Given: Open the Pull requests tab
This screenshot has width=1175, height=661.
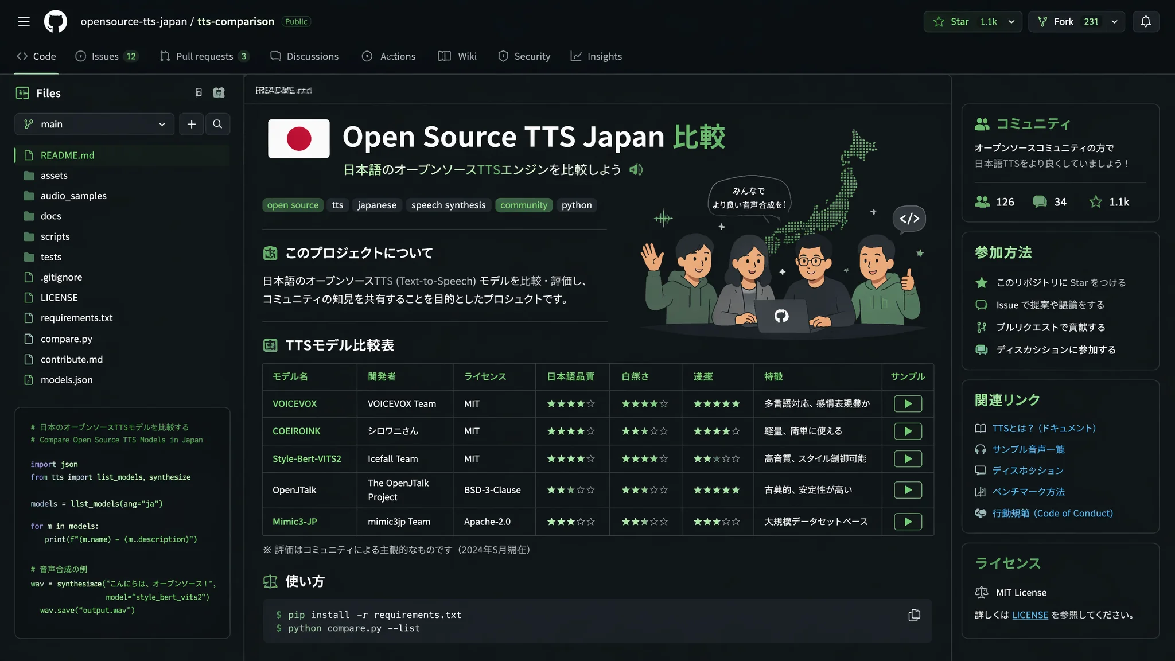Looking at the screenshot, I should pyautogui.click(x=205, y=56).
